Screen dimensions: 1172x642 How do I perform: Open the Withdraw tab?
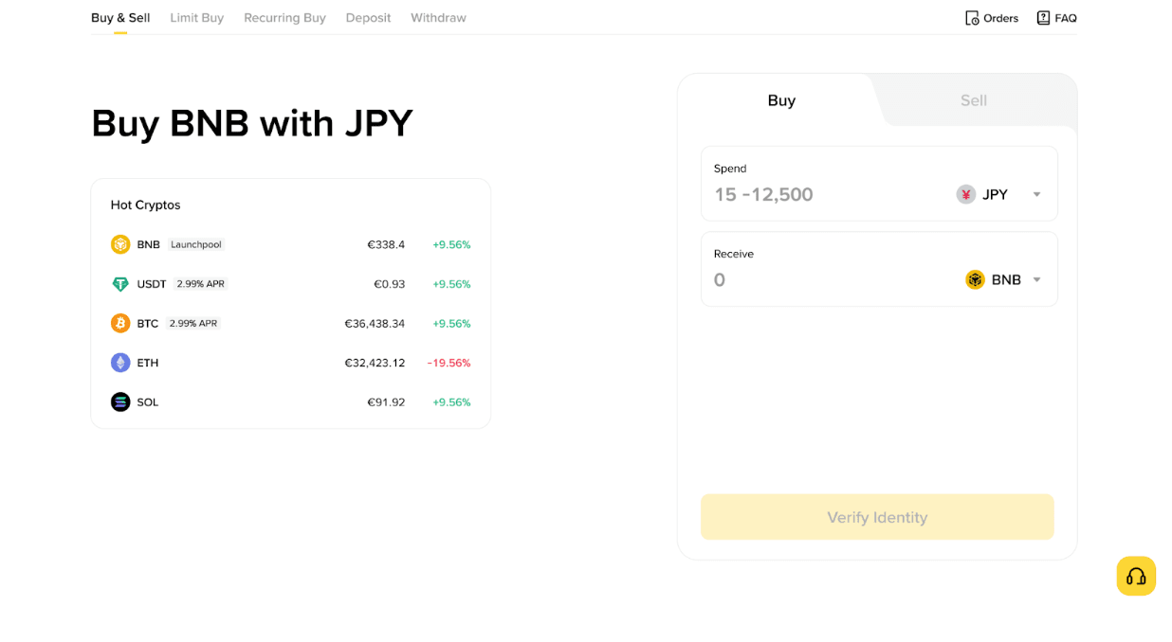coord(438,18)
